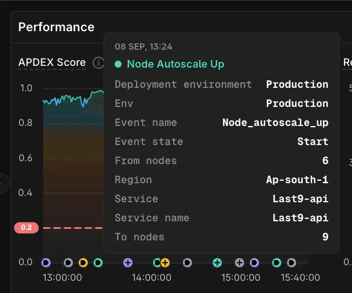Screen dimensions: 352x293
Task: Click the 15:40:00 time axis label
Action: click(x=300, y=278)
